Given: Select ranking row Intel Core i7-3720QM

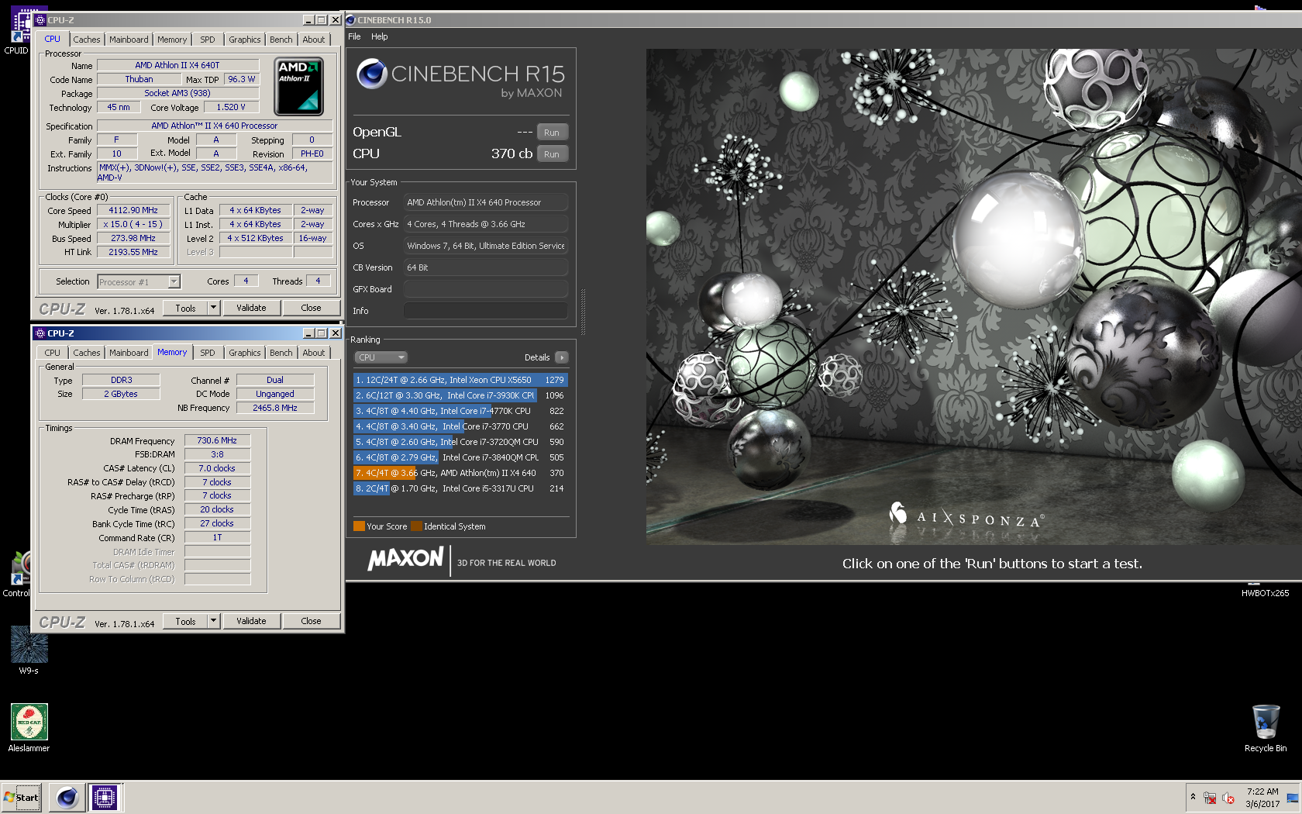Looking at the screenshot, I should click(x=460, y=442).
